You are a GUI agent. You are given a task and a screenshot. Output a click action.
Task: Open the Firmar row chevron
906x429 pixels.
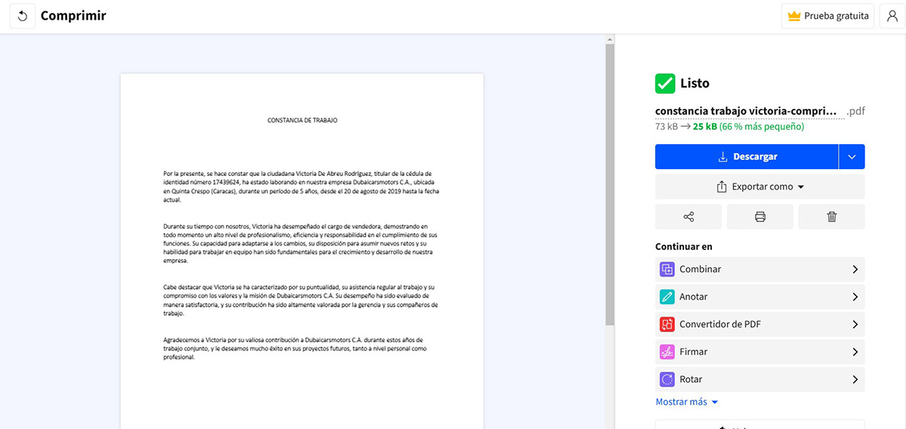click(855, 352)
